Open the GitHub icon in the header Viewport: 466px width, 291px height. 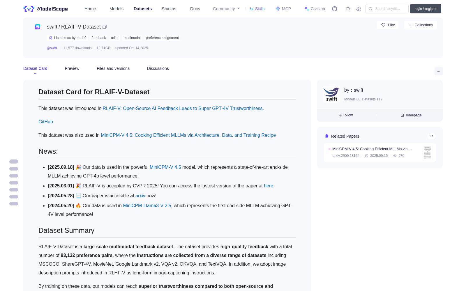pyautogui.click(x=335, y=9)
